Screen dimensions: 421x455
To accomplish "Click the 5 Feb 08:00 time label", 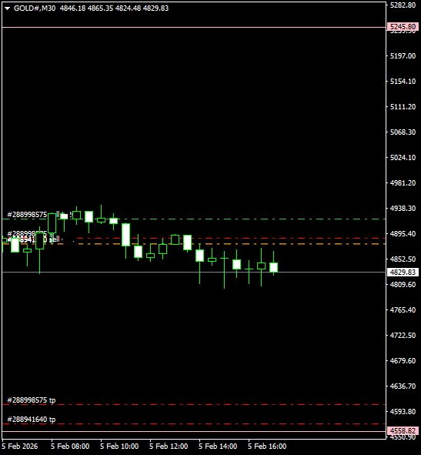I will point(70,446).
